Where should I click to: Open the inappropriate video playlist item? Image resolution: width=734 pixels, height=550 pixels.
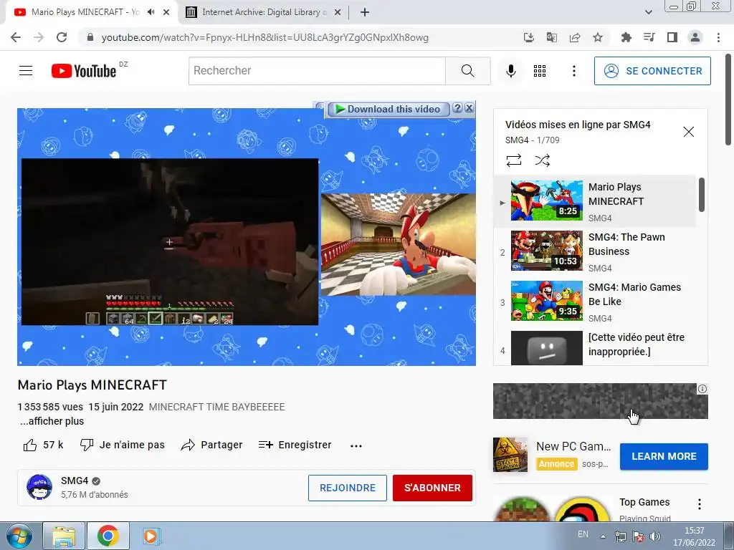click(594, 347)
